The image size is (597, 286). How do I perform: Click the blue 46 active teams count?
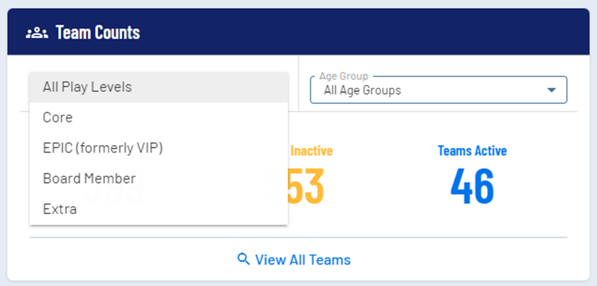[x=472, y=186]
